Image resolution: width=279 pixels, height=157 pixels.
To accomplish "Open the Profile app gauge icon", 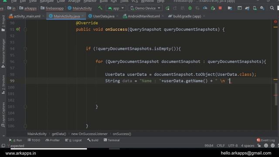I will click(x=205, y=8).
